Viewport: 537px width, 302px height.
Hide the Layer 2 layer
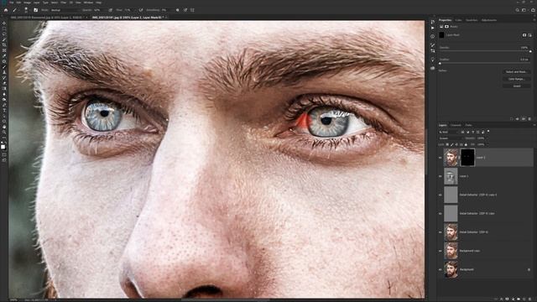click(440, 158)
